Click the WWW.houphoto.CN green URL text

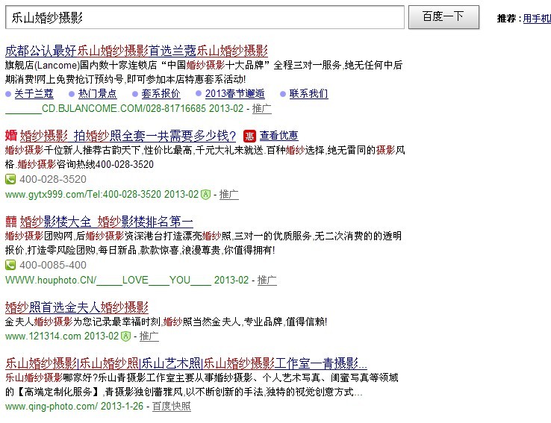coord(127,280)
